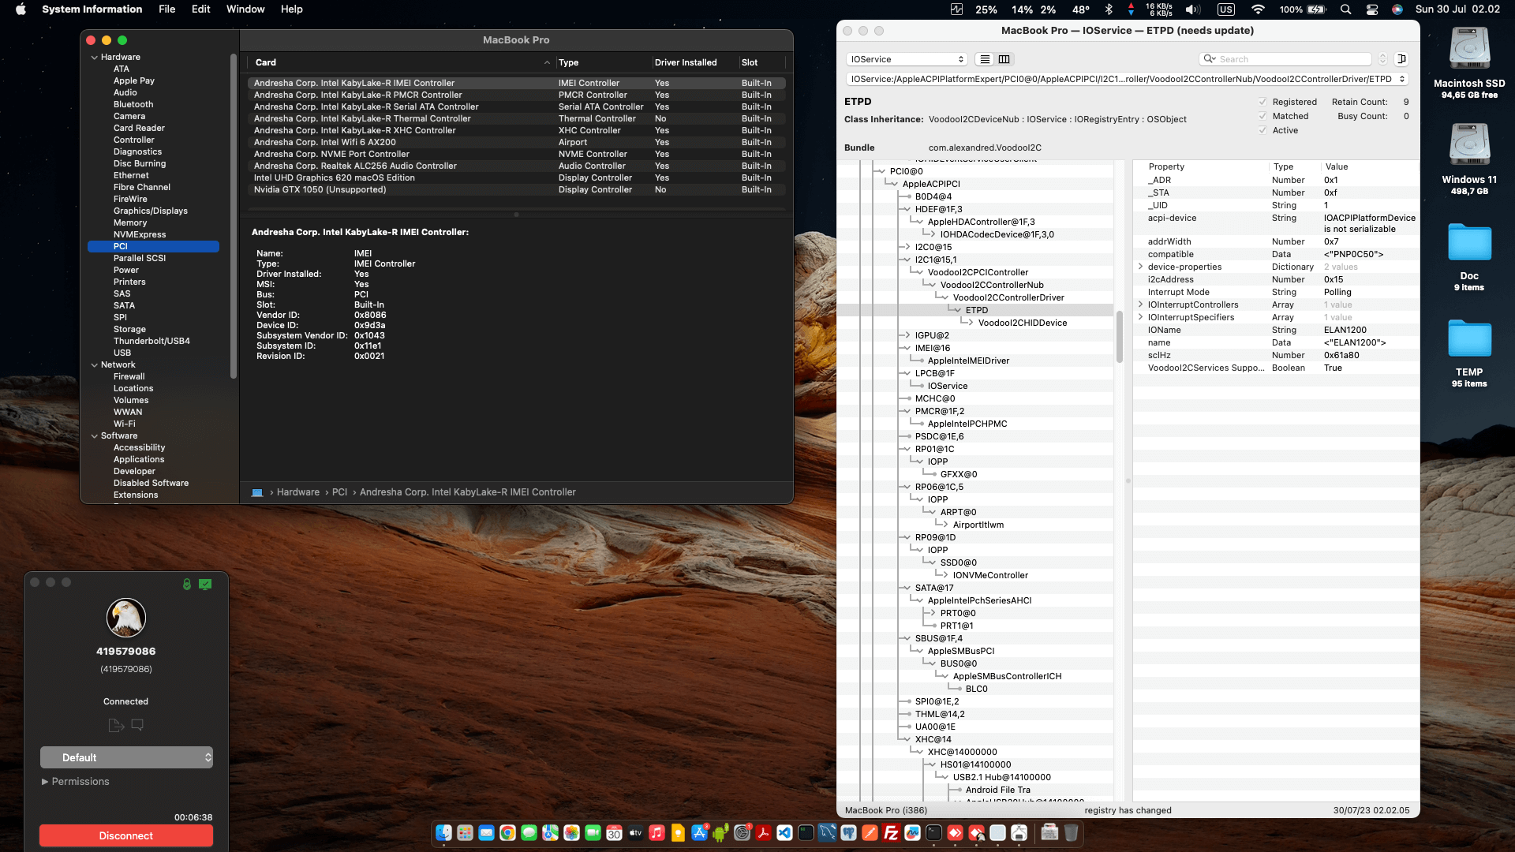Select Thunderbolt/USB4 in the sidebar
The width and height of the screenshot is (1515, 852).
click(x=151, y=341)
